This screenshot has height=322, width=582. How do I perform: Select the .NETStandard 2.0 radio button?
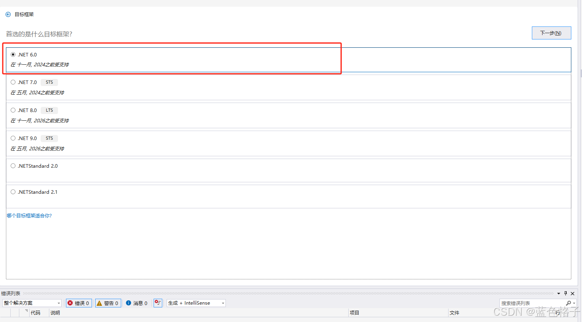[13, 166]
